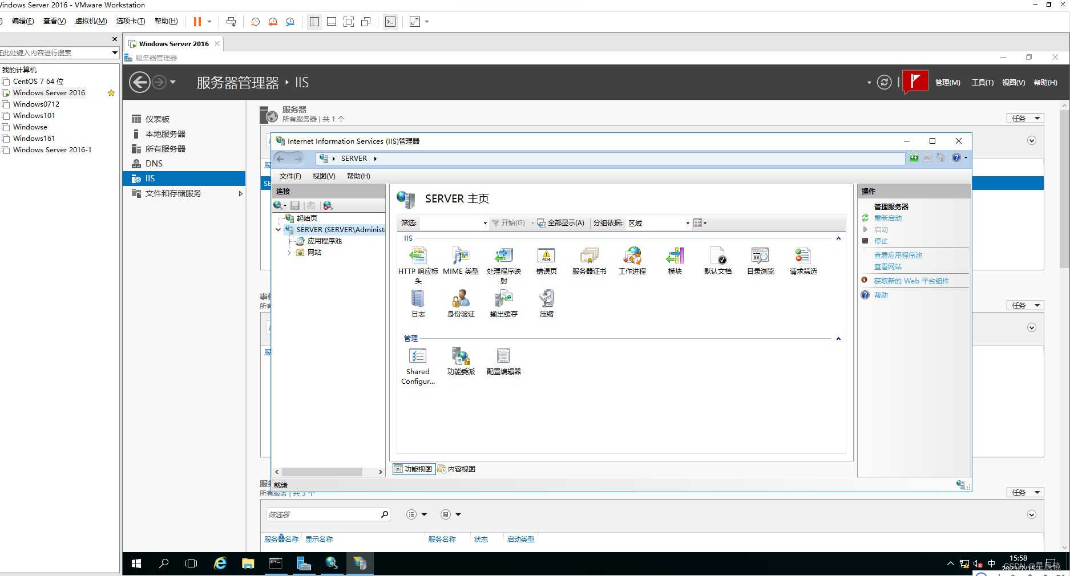Screen dimensions: 1070x576
Task: Select 起始页 in connections tree
Action: coord(306,218)
